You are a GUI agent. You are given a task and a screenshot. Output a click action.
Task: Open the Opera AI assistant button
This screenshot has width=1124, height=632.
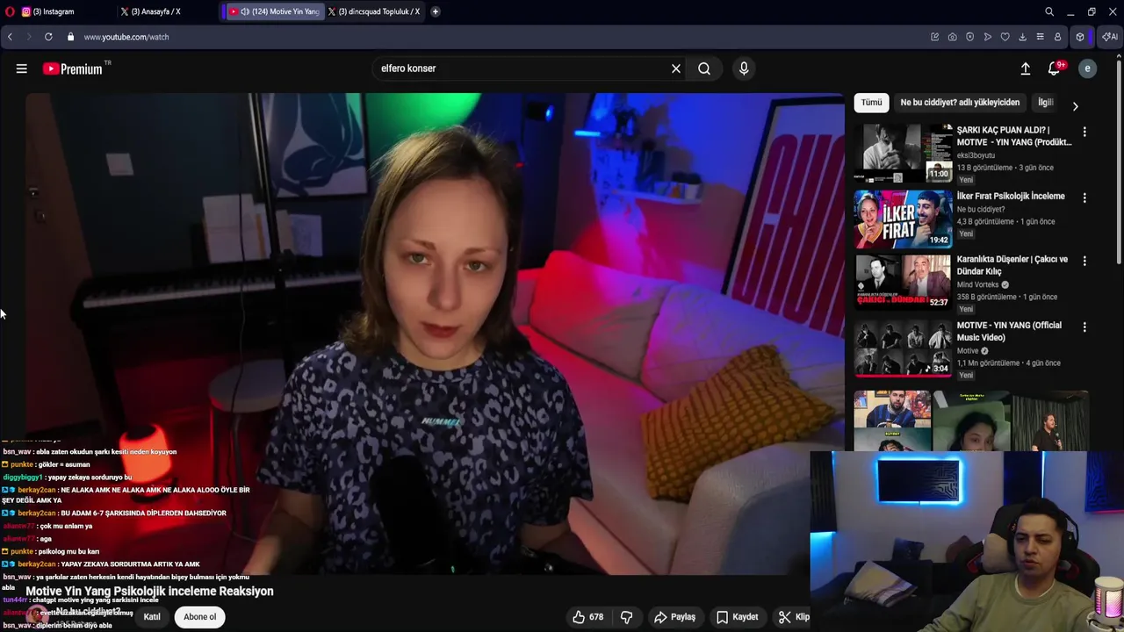point(1110,37)
